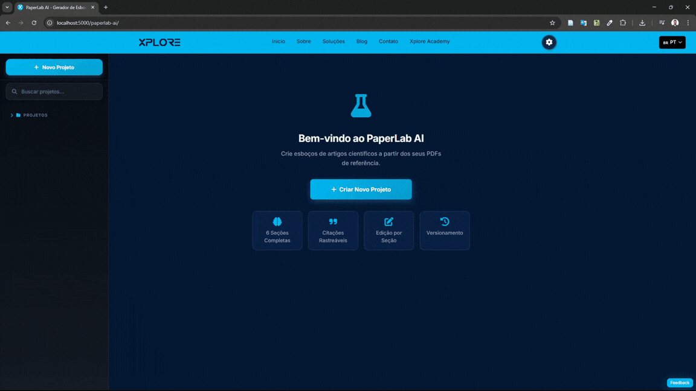Select the brain icon on 6 Seções Completas card
The width and height of the screenshot is (696, 391).
tap(277, 221)
